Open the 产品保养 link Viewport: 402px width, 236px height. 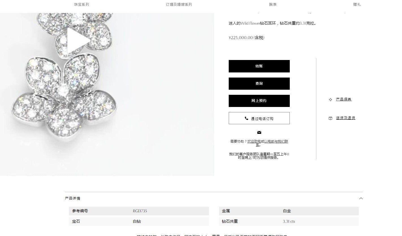344,99
